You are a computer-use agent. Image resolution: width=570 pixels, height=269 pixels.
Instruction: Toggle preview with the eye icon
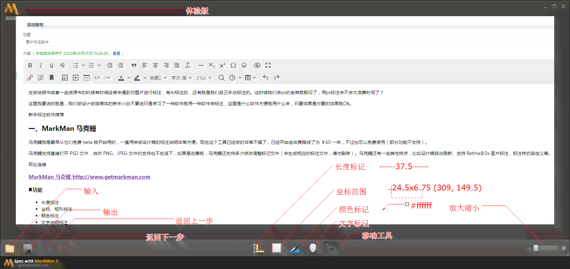257,65
